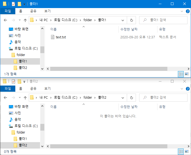
Task: Click New folder icon in 폴더2 title bar
Action: [19, 82]
